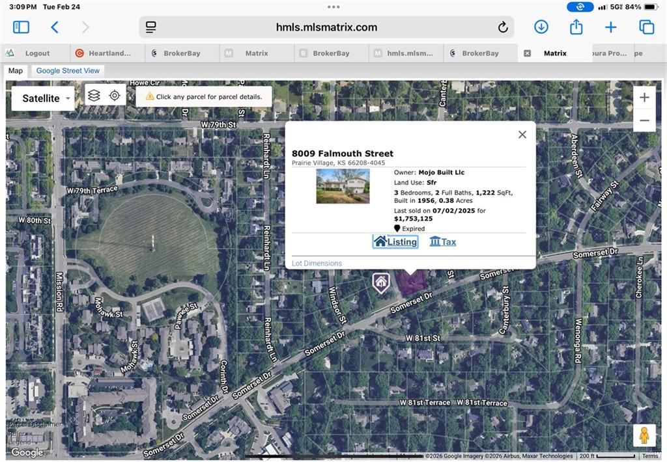Switch to Google Street View tab

(68, 71)
